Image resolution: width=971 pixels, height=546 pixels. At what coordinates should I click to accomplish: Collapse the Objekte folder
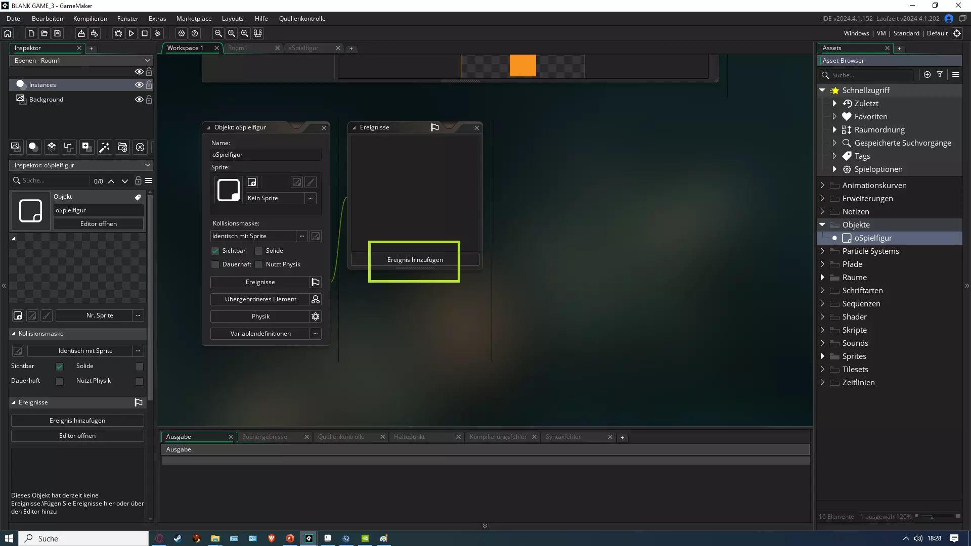point(822,224)
